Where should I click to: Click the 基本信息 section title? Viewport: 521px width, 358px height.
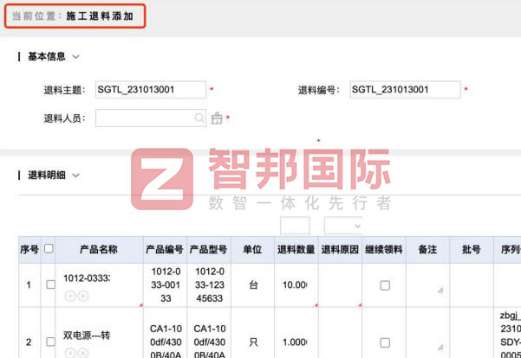47,56
